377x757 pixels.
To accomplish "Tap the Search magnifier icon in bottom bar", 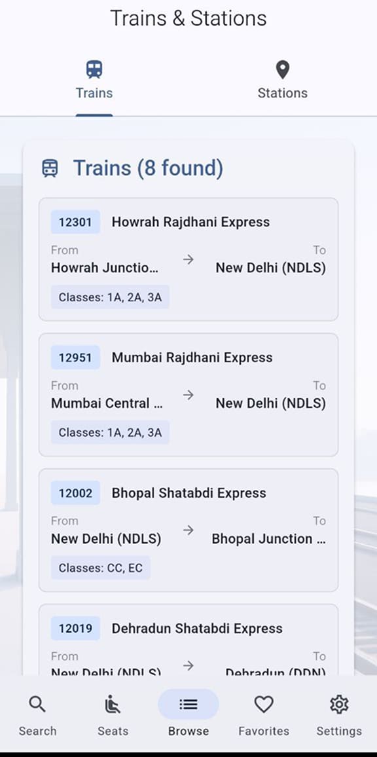I will tap(37, 703).
